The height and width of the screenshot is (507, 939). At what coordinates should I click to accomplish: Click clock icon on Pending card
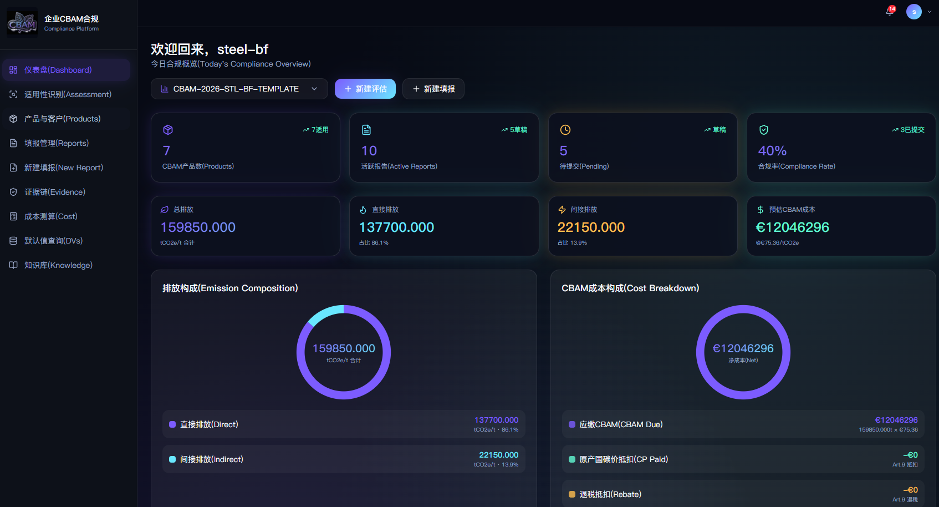[565, 130]
